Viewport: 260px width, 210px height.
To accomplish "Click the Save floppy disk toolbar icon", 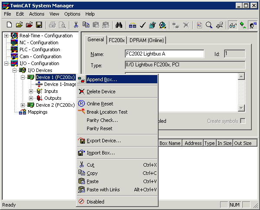I will coord(39,25).
